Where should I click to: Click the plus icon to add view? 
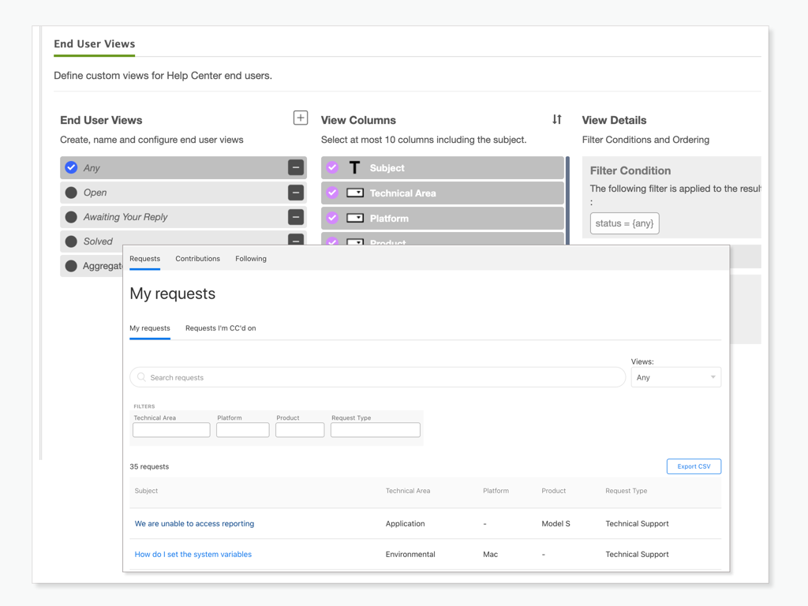pyautogui.click(x=300, y=118)
